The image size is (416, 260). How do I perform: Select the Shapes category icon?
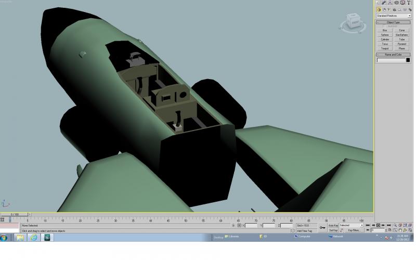(384, 10)
